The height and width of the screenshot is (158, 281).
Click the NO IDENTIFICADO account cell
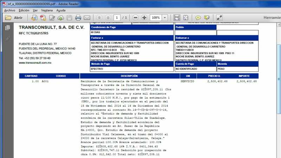click(x=196, y=69)
